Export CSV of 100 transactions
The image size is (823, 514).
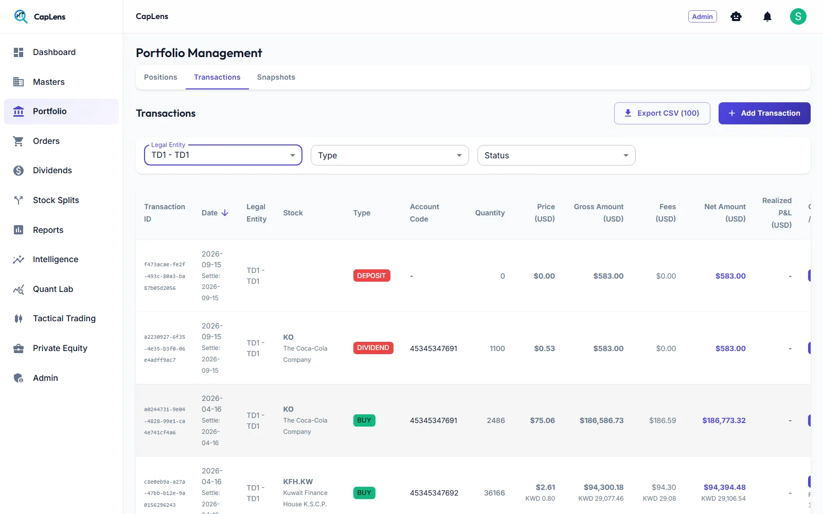662,113
